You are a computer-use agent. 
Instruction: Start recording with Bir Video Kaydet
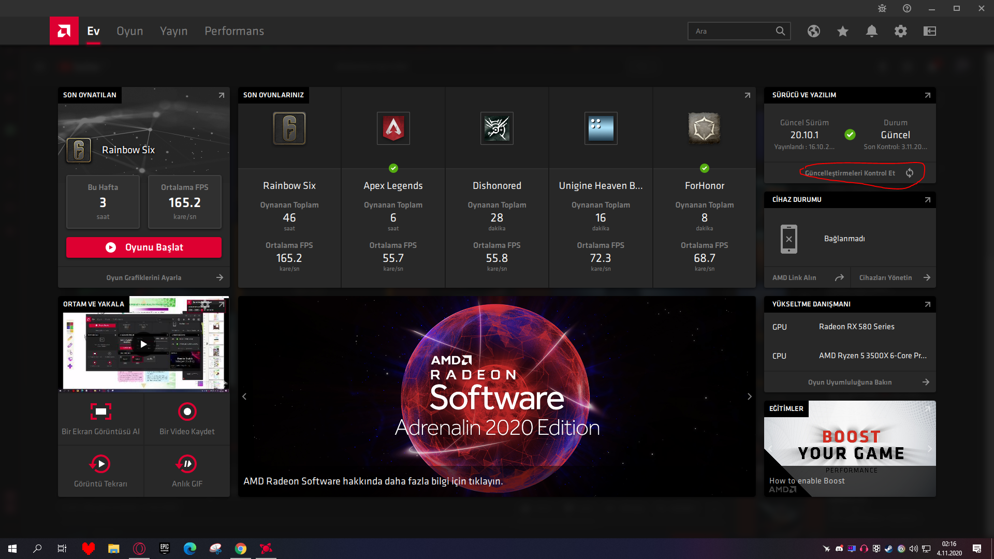(x=187, y=419)
